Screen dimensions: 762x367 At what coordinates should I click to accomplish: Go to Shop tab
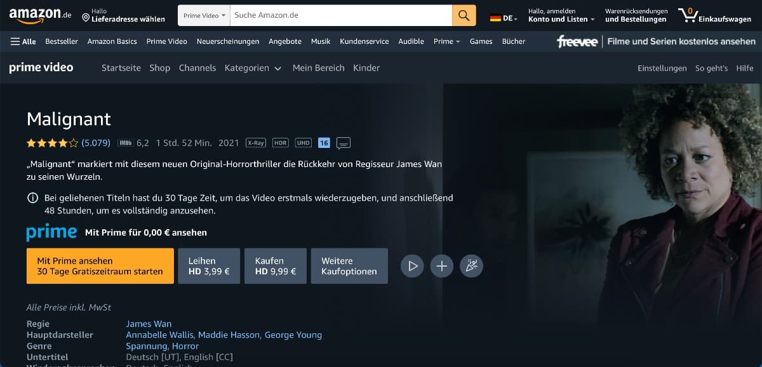click(x=160, y=68)
